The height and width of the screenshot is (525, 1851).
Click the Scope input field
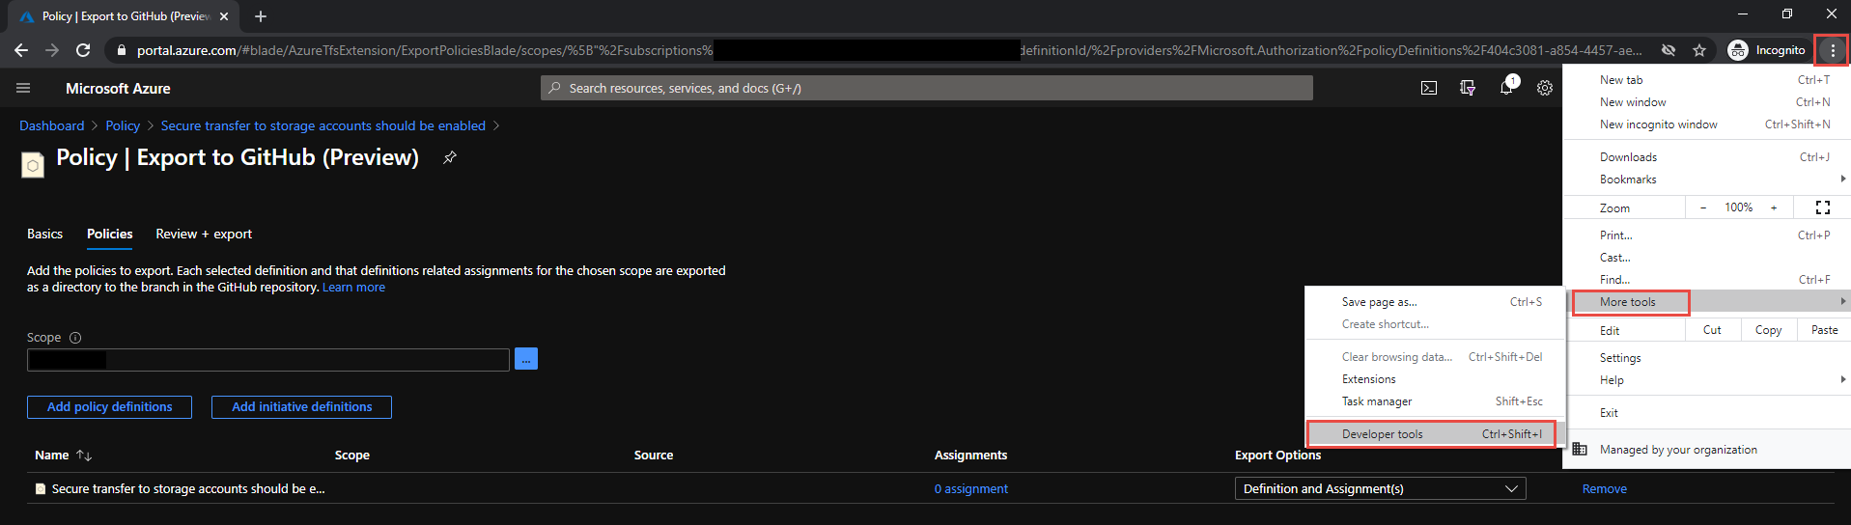pos(267,360)
